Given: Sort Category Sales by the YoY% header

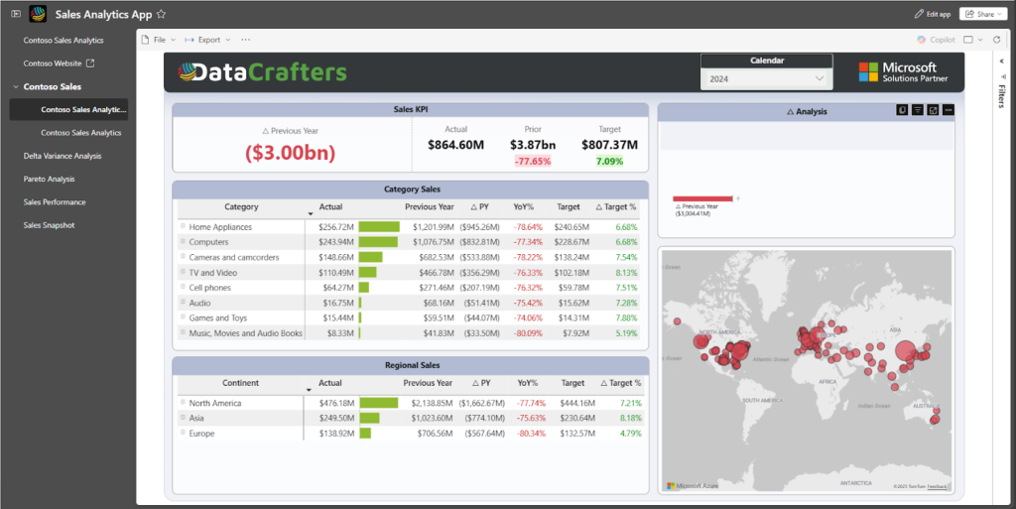Looking at the screenshot, I should click(524, 207).
